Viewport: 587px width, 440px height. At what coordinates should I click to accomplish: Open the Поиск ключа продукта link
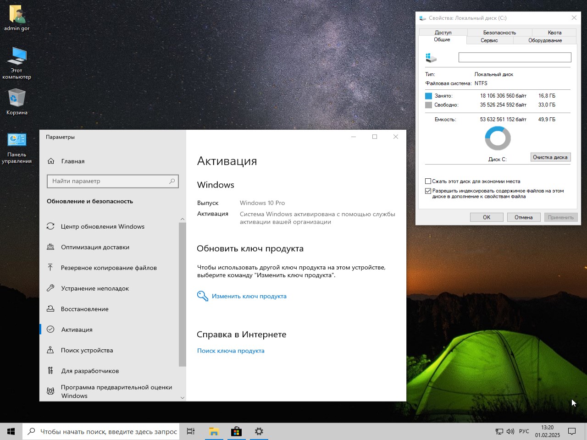pos(231,351)
